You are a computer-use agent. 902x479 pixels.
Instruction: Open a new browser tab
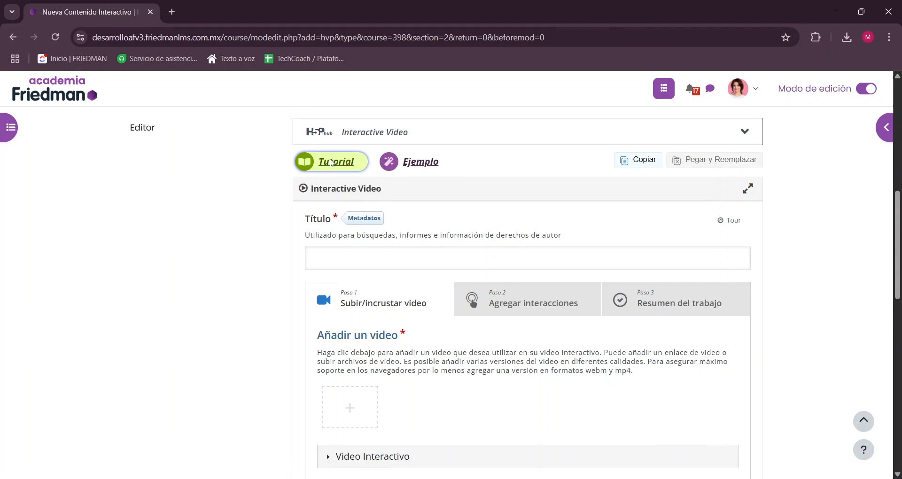(172, 12)
